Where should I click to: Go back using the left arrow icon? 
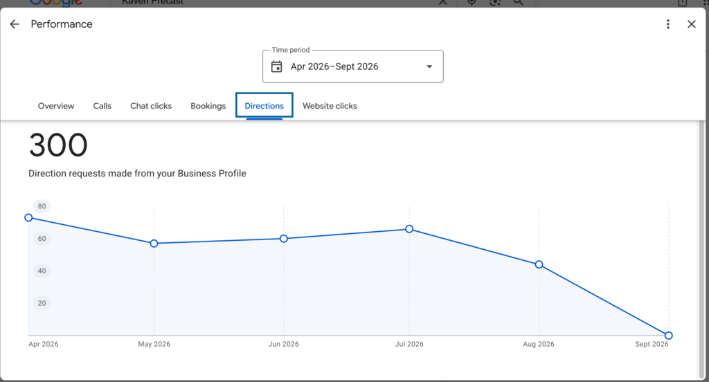[x=15, y=24]
